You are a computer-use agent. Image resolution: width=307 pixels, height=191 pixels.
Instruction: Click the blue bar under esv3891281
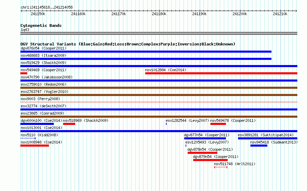coord(268,138)
